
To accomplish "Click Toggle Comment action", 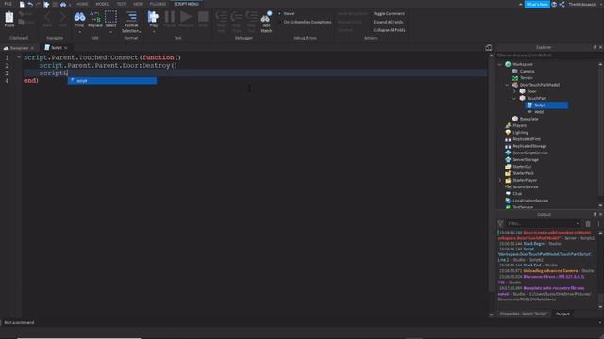I will [x=389, y=13].
